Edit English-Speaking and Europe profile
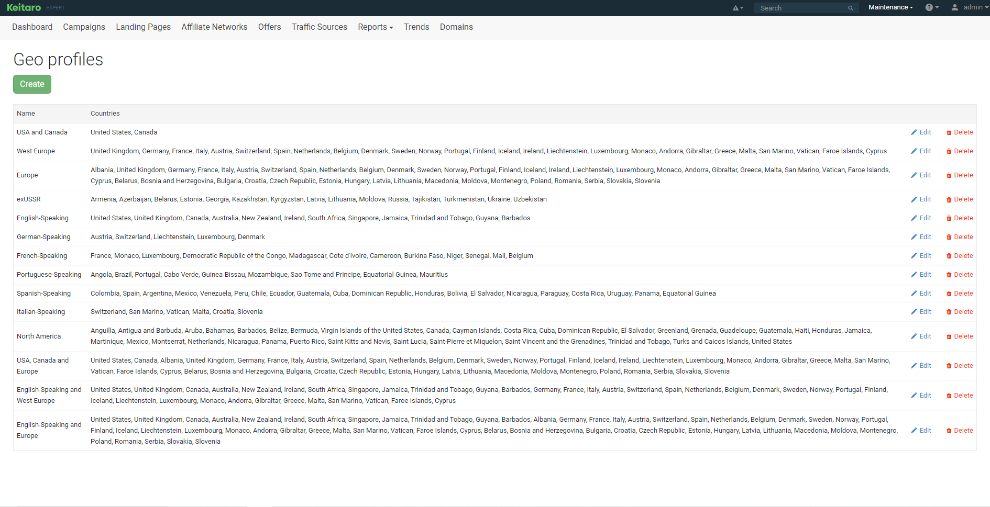Viewport: 990px width, 507px height. tap(921, 431)
